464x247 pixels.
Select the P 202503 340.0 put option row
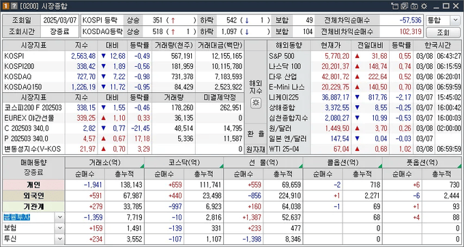click(123, 139)
